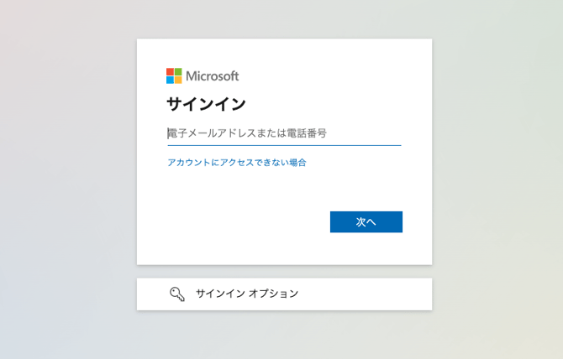Image resolution: width=563 pixels, height=359 pixels.
Task: Click the green square of the Microsoft logo
Action: point(178,71)
